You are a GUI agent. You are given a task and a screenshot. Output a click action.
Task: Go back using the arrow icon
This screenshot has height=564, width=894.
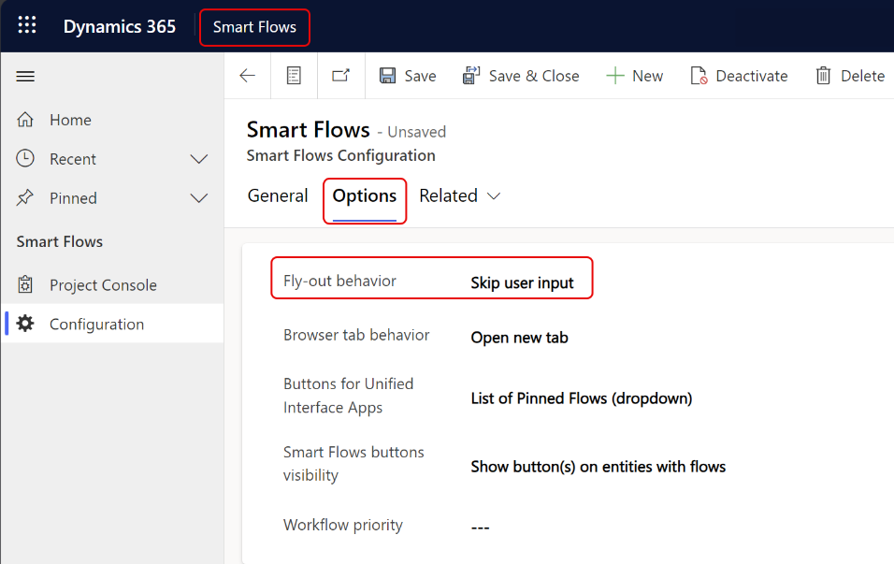coord(248,76)
